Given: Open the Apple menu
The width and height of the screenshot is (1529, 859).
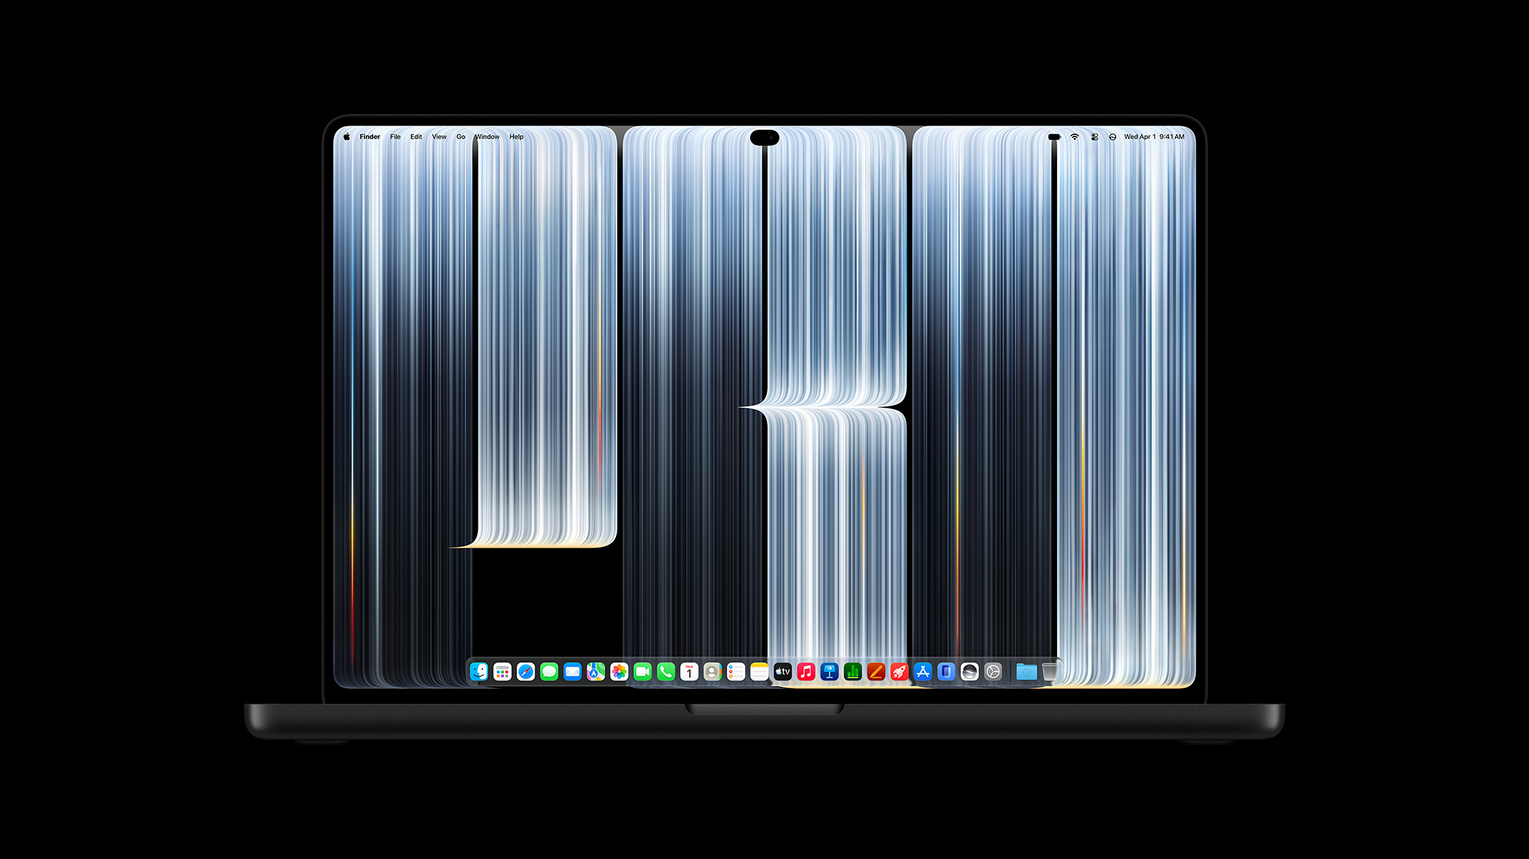Looking at the screenshot, I should click(x=346, y=137).
